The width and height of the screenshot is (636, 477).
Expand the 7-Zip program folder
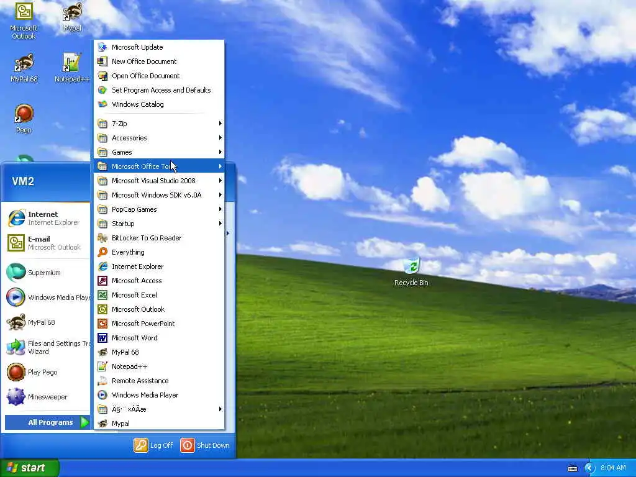click(159, 124)
